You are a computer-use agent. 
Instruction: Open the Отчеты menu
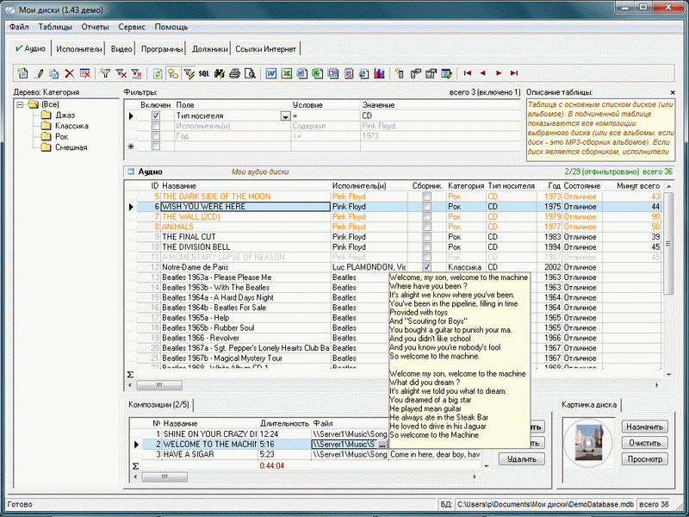95,27
